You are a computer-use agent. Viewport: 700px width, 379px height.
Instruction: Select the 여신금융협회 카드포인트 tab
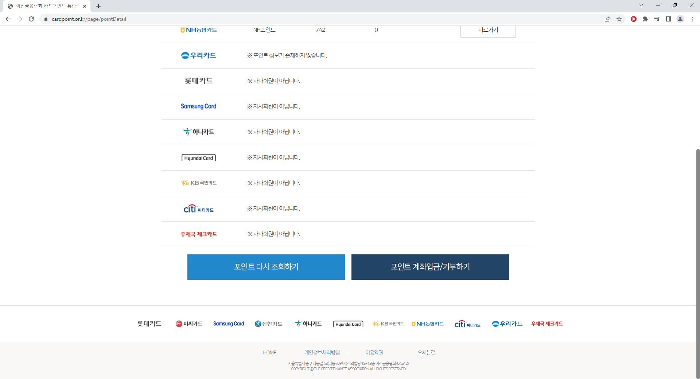click(47, 6)
